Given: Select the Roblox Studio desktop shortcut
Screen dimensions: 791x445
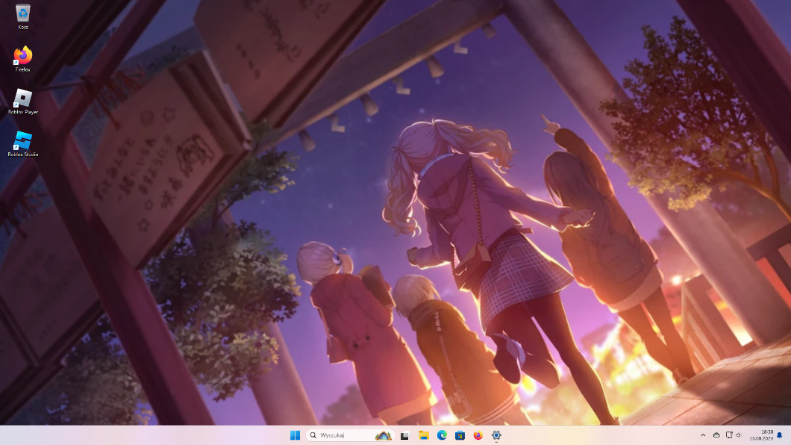Looking at the screenshot, I should (x=23, y=140).
